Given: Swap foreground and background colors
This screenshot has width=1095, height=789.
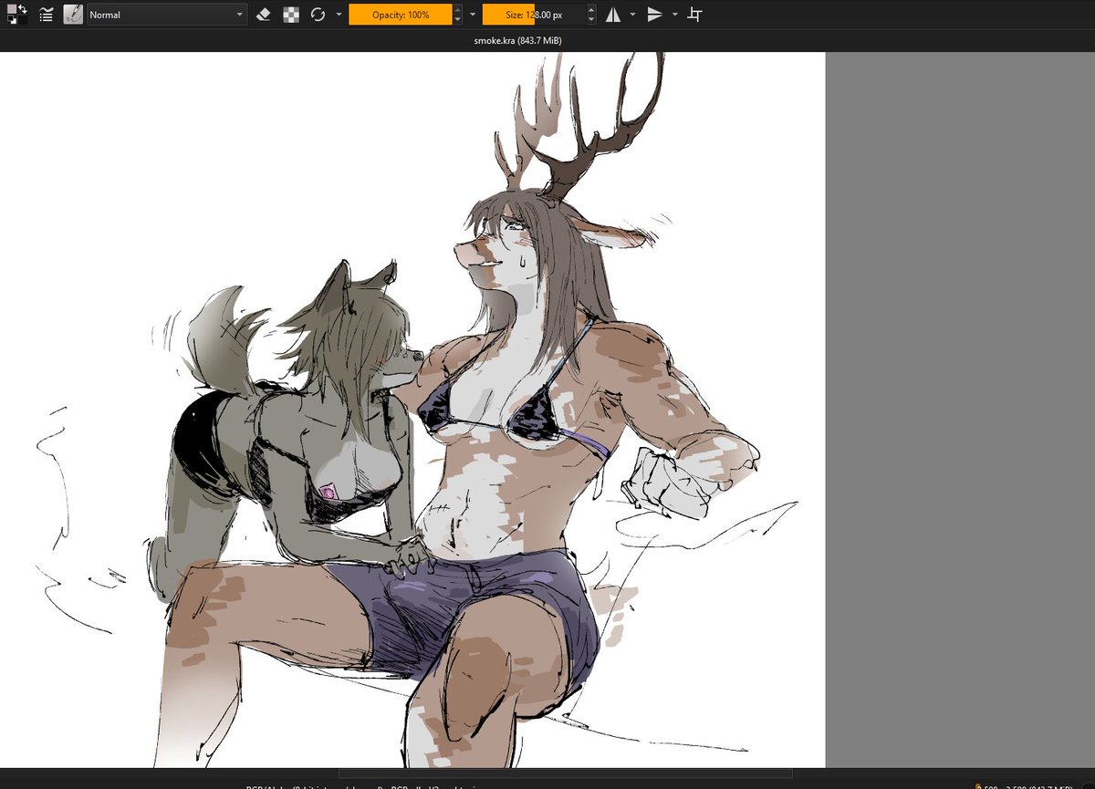Looking at the screenshot, I should (23, 9).
